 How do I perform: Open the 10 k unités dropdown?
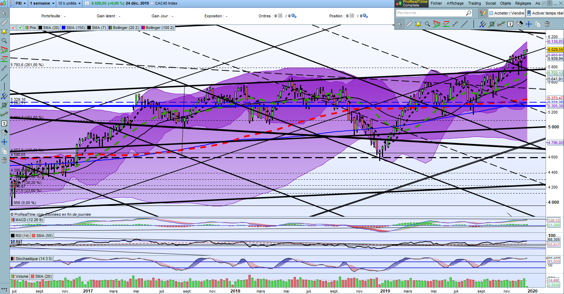(x=69, y=3)
